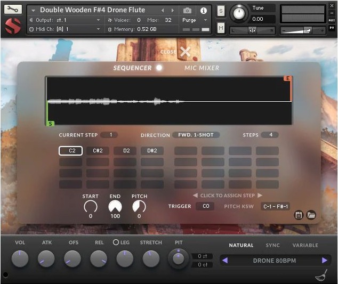Open the Purge dropdown menu
This screenshot has width=338, height=284.
(195, 20)
